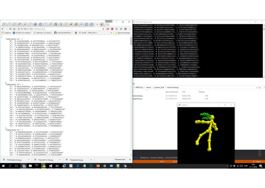Open the oyachai/HearthSim bookmark

click(x=63, y=33)
